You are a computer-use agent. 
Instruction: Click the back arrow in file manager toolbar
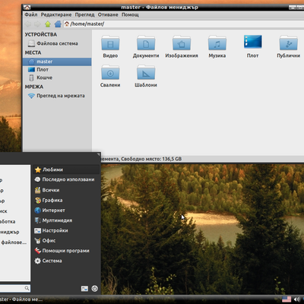28,24
